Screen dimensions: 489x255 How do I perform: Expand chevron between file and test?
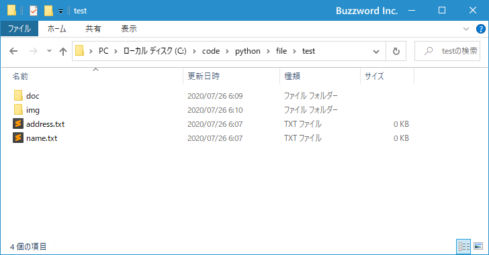click(294, 51)
